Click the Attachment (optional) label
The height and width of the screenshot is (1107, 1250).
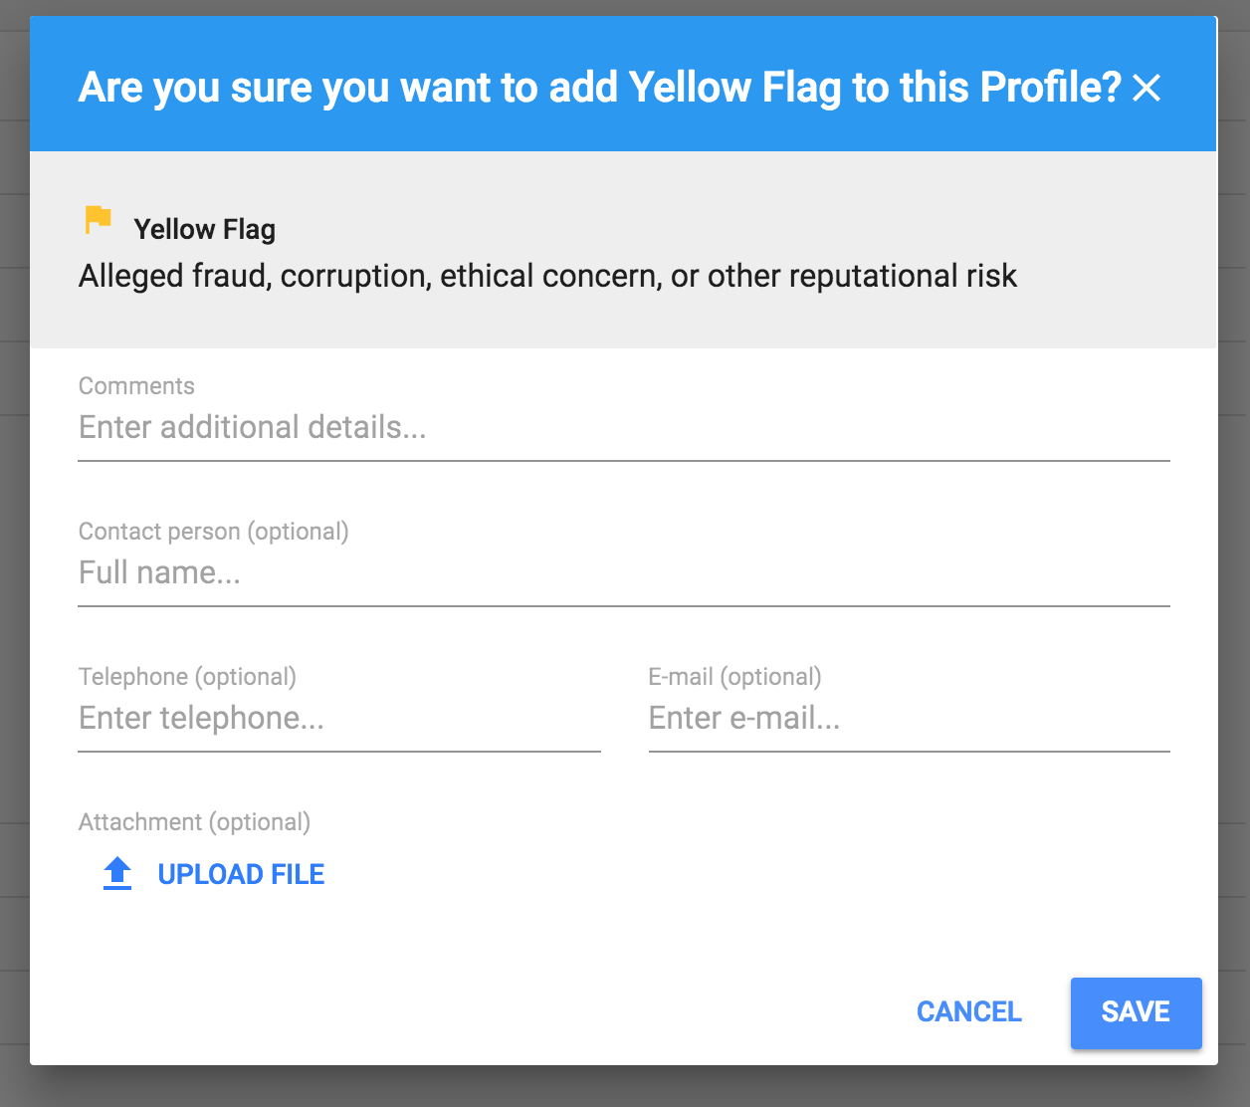pos(194,822)
